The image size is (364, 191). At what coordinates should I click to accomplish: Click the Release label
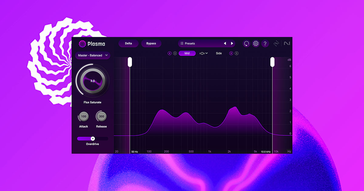pos(101,126)
